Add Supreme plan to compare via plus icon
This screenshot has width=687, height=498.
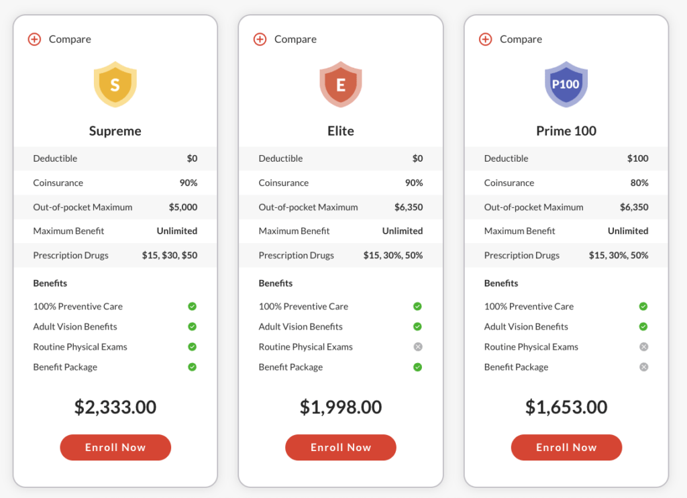tap(35, 39)
